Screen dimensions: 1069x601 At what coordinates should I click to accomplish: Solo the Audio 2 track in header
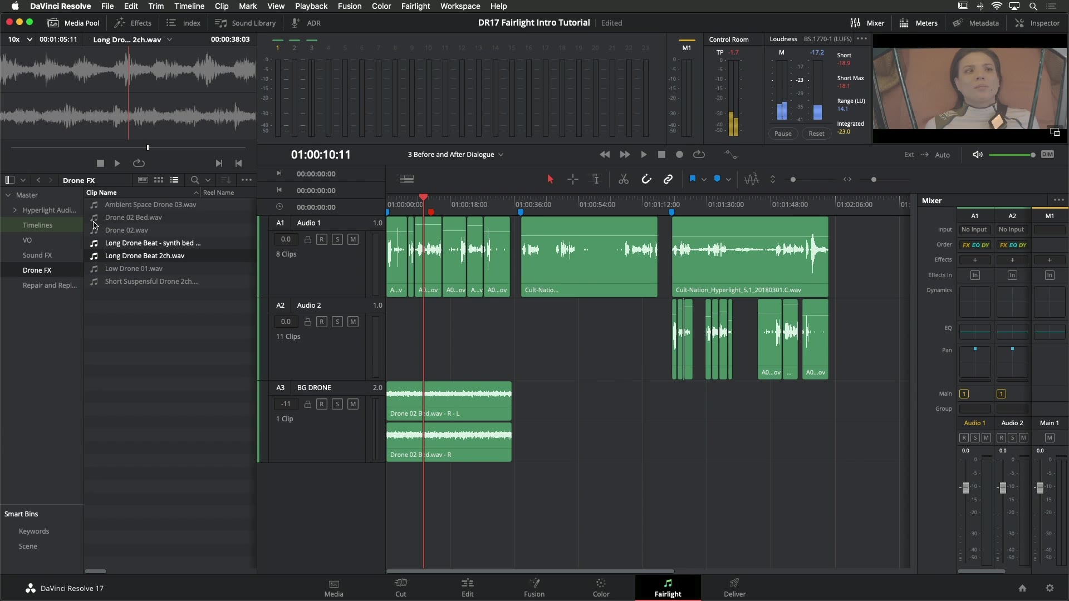[x=337, y=322]
